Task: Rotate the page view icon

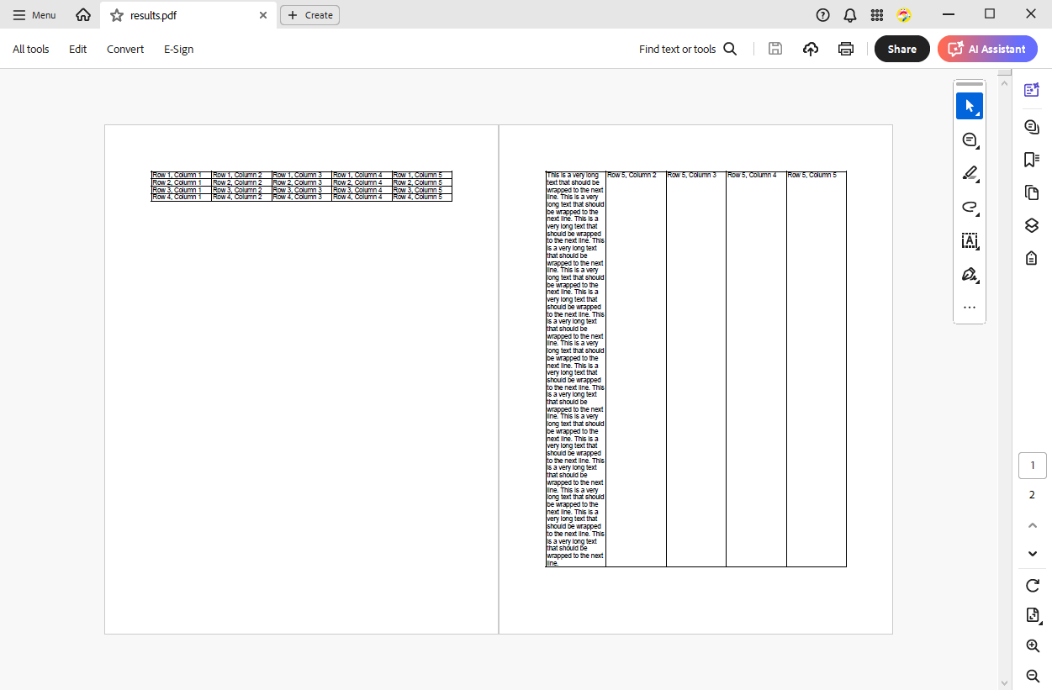Action: (1033, 586)
